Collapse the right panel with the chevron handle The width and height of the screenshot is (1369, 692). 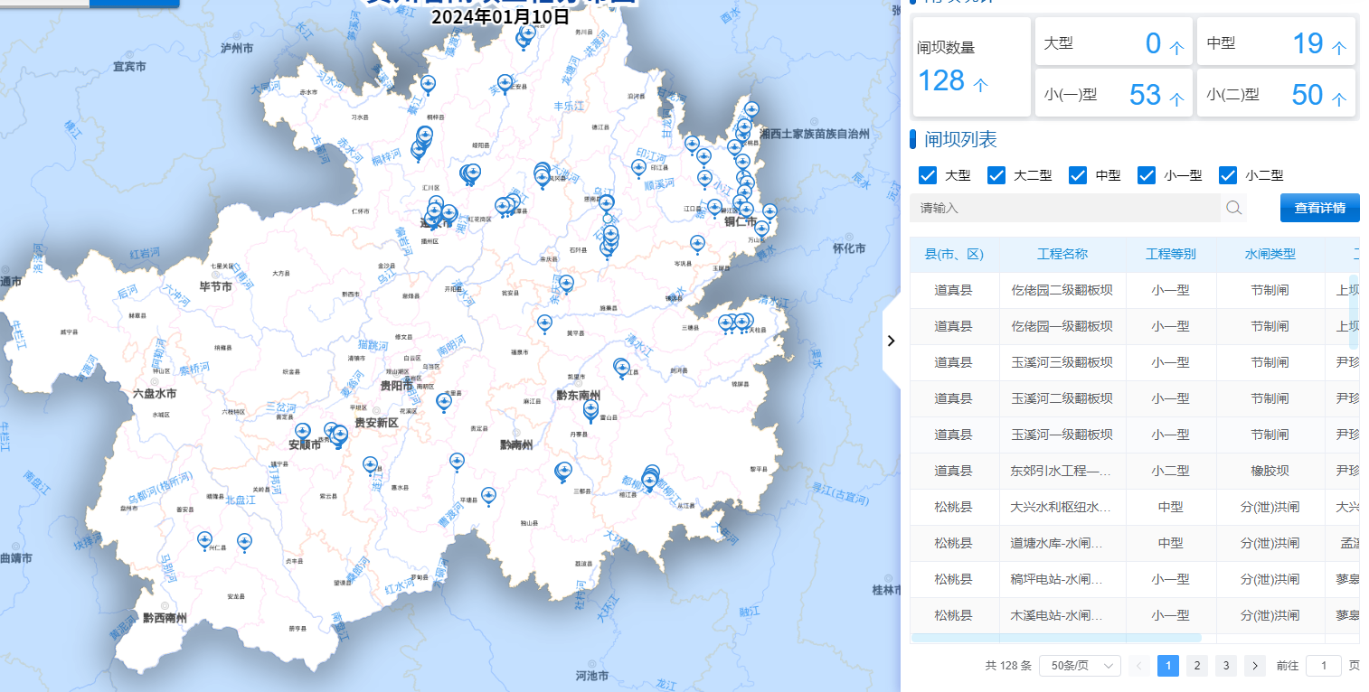pyautogui.click(x=892, y=341)
